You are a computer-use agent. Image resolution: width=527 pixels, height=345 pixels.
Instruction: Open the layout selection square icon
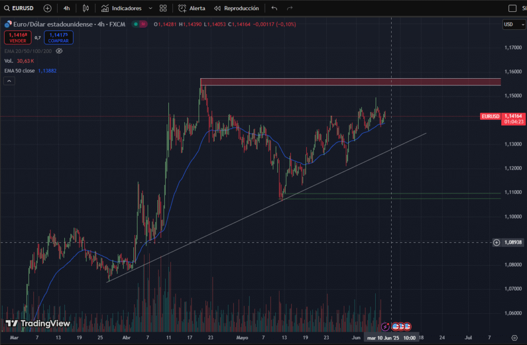(512, 8)
